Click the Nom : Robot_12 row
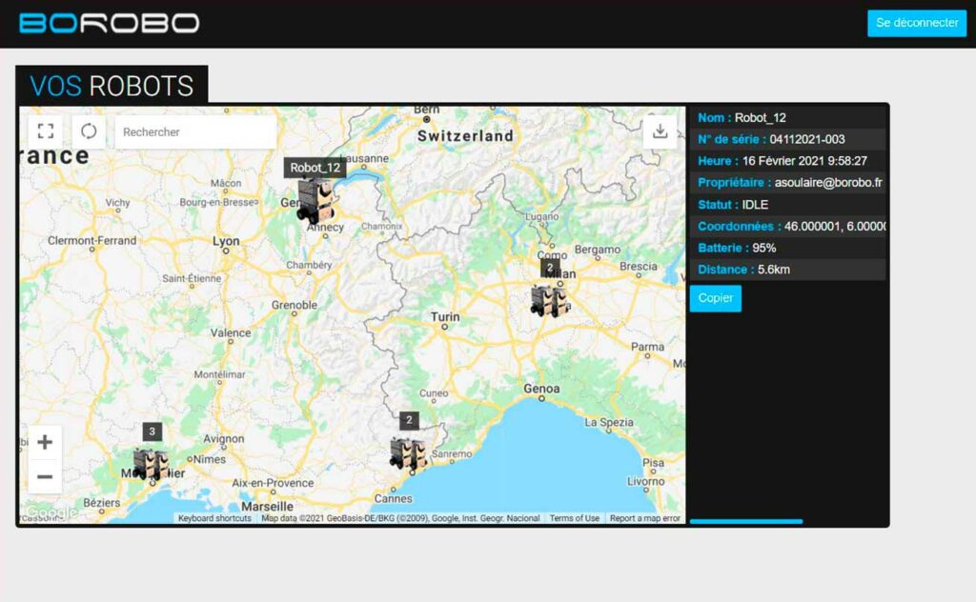 point(787,117)
